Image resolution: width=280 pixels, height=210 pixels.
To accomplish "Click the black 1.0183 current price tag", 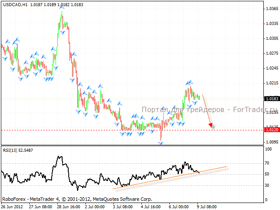I will [271, 98].
